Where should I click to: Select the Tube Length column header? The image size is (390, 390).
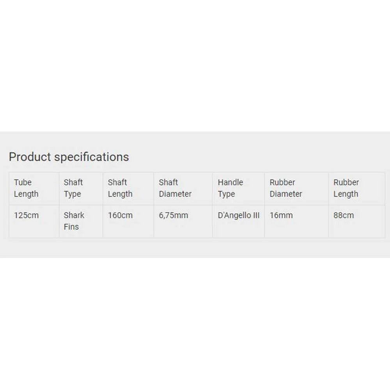tap(26, 188)
